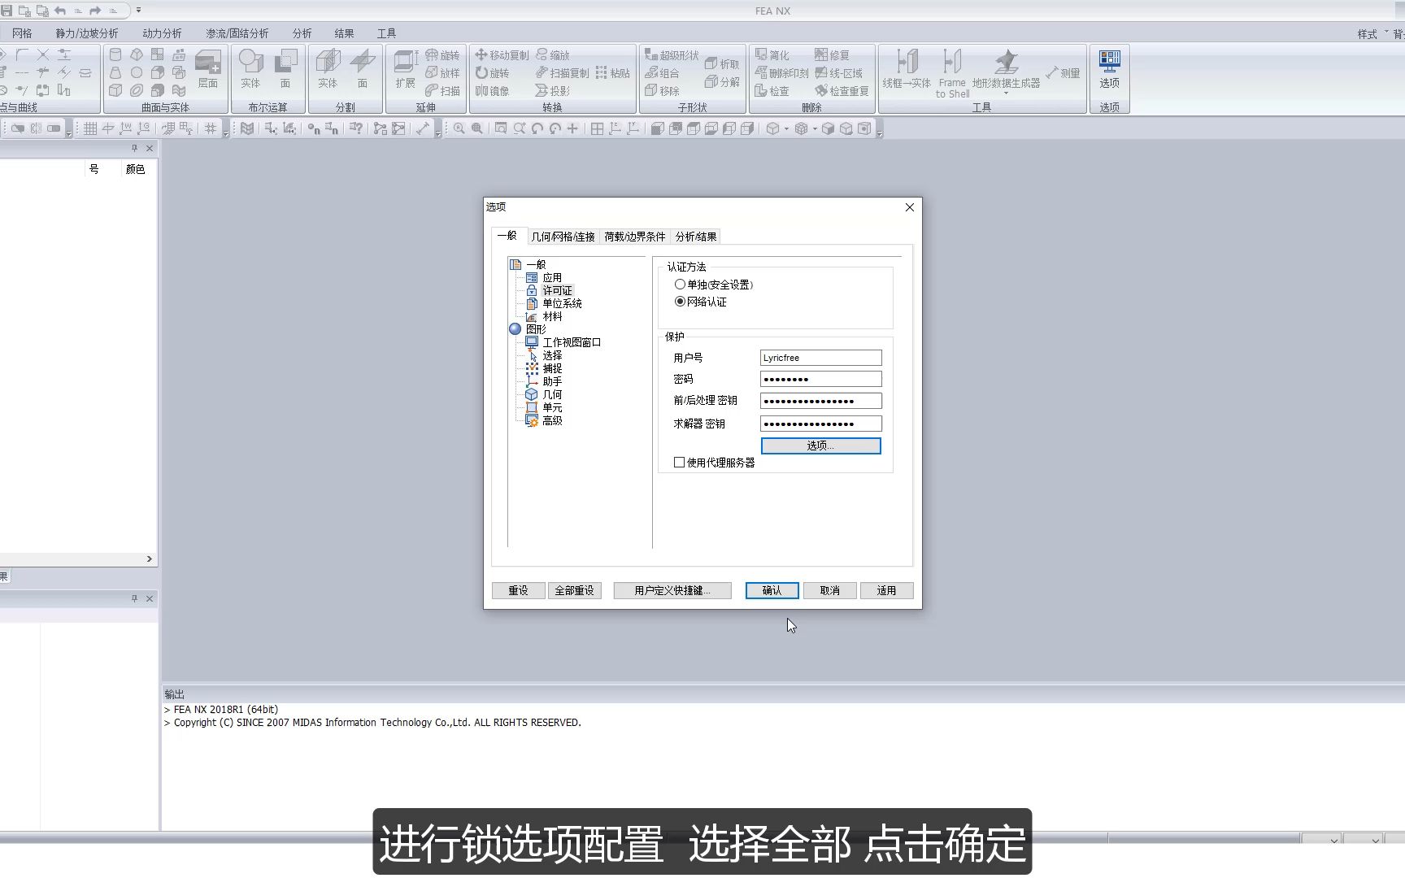Select the 单独(安全设置) authentication radio button
Screen dimensions: 1405x878
tap(680, 284)
